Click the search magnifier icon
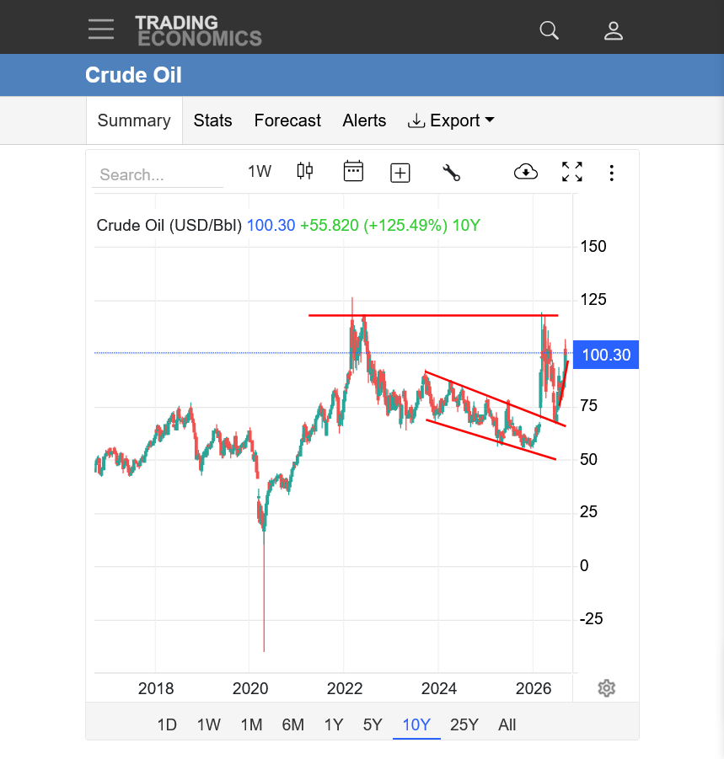 [550, 30]
